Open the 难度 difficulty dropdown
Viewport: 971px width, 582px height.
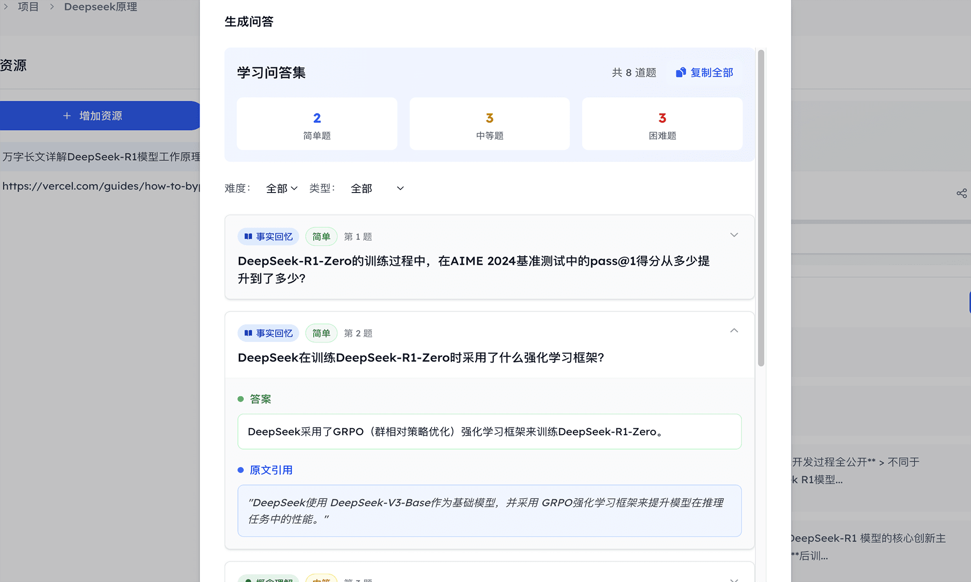click(x=282, y=188)
